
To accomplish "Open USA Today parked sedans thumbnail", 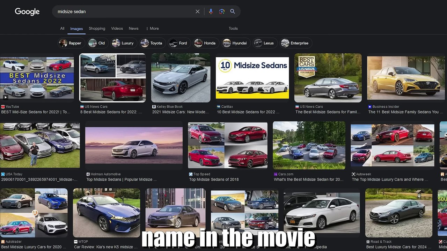I will click(40, 145).
